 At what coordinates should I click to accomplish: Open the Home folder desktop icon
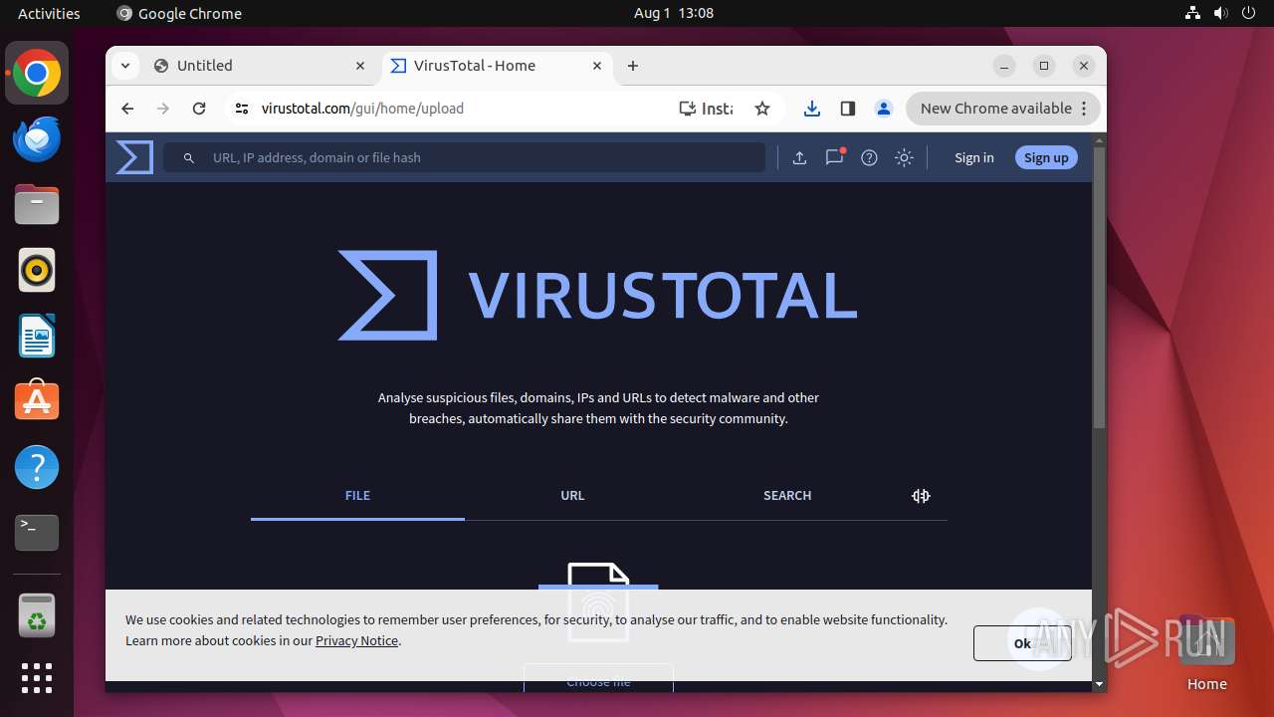pos(1206,653)
